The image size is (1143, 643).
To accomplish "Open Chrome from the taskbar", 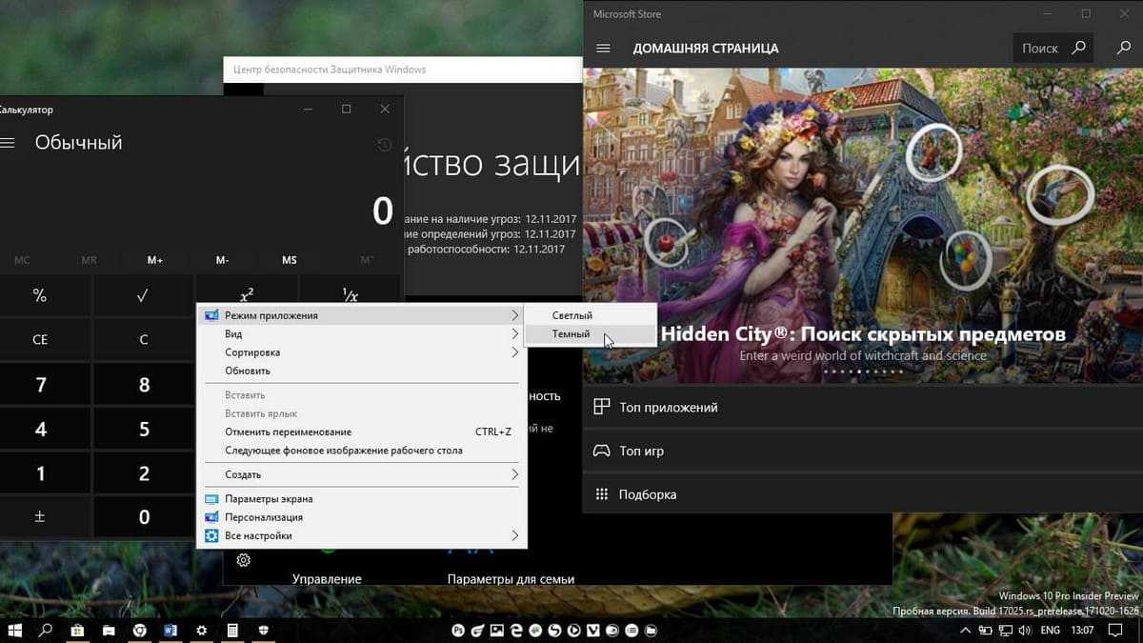I will (139, 631).
